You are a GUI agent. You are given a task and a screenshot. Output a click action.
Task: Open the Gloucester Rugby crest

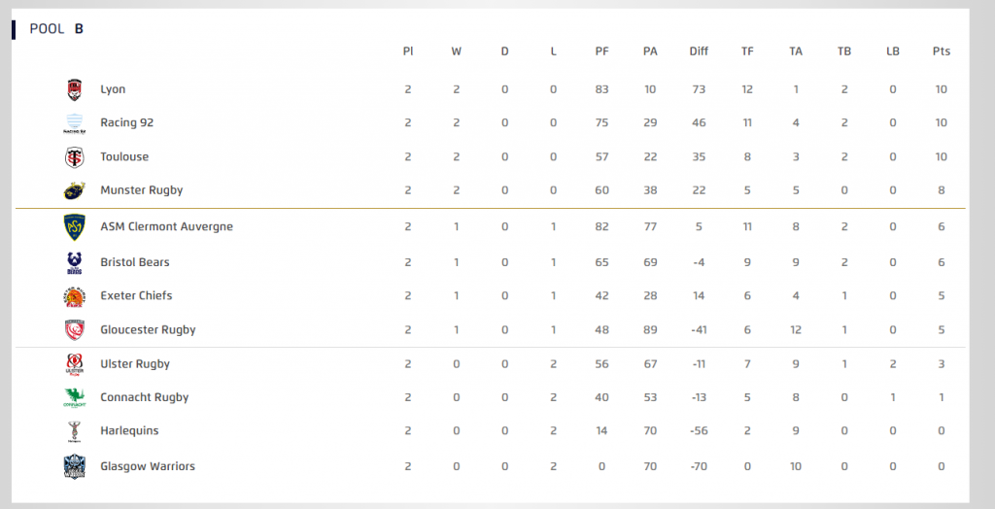(74, 330)
